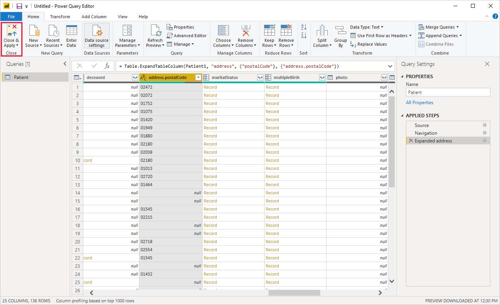Click the query Name input field
This screenshot has height=305, width=500.
point(448,93)
